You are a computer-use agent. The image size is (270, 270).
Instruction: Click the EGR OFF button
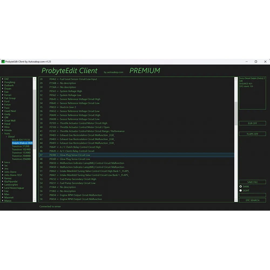point(252,123)
